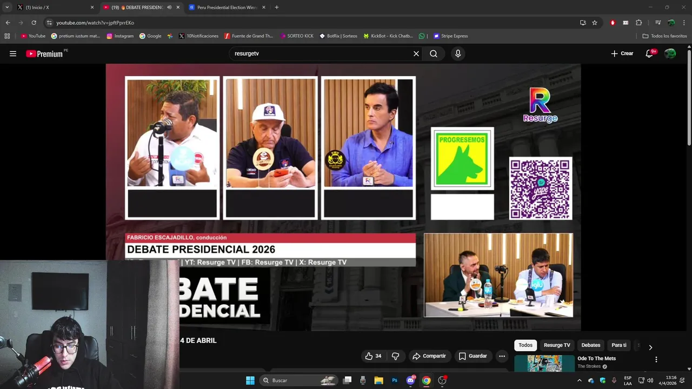Image resolution: width=692 pixels, height=389 pixels.
Task: Open the Chrome apps grid in bookmarks bar
Action: [x=7, y=36]
